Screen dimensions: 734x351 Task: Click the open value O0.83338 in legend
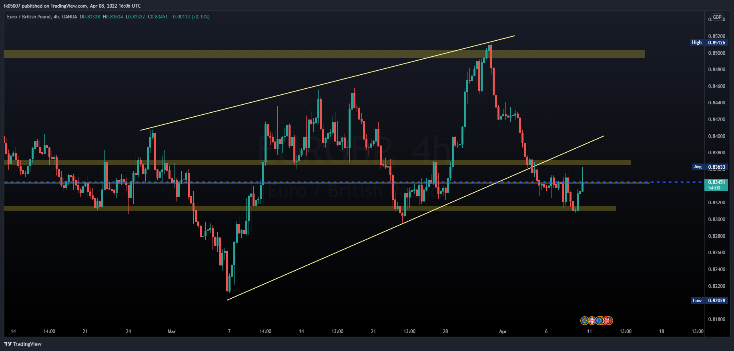pos(90,17)
